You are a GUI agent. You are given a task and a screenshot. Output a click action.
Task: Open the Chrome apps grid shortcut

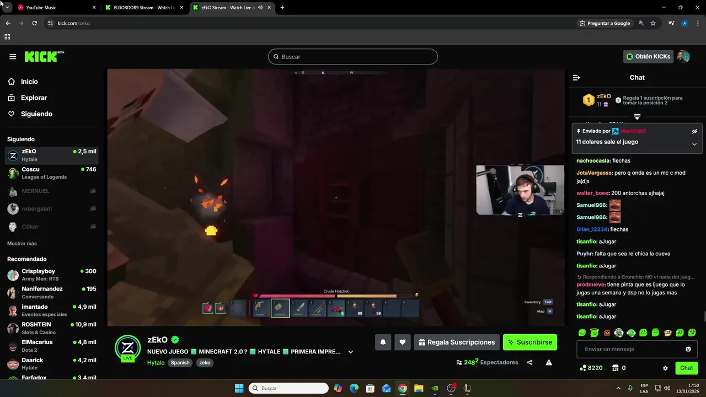(7, 37)
